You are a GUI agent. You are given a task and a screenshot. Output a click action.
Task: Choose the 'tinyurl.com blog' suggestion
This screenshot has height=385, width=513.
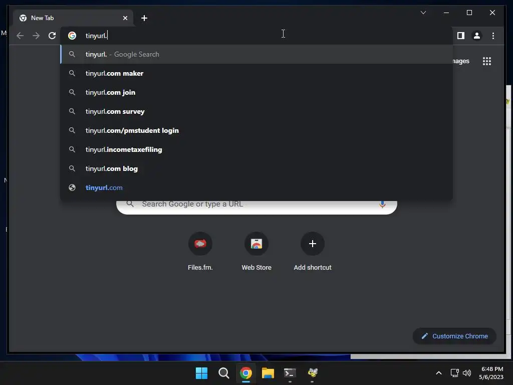pos(256,168)
